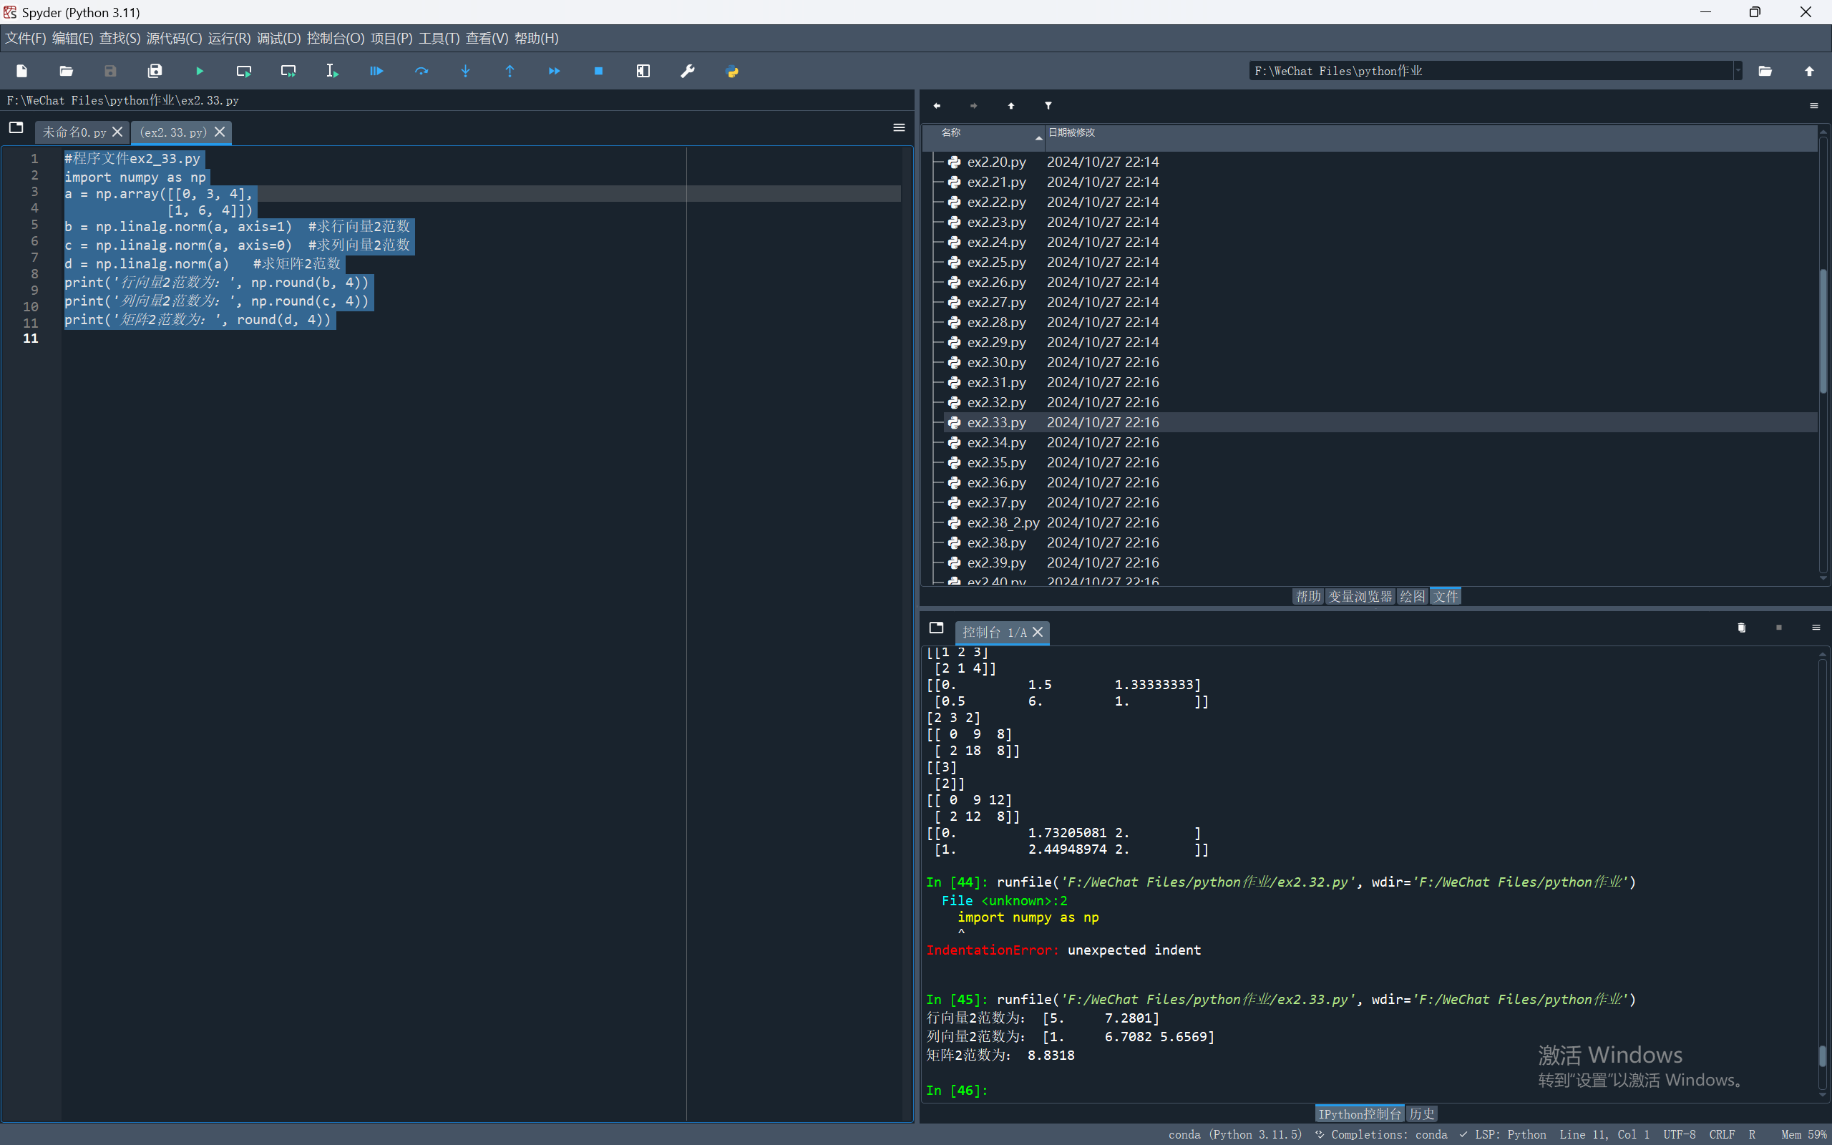The width and height of the screenshot is (1832, 1145).
Task: Open Preferences via the wrench icon
Action: (x=688, y=71)
